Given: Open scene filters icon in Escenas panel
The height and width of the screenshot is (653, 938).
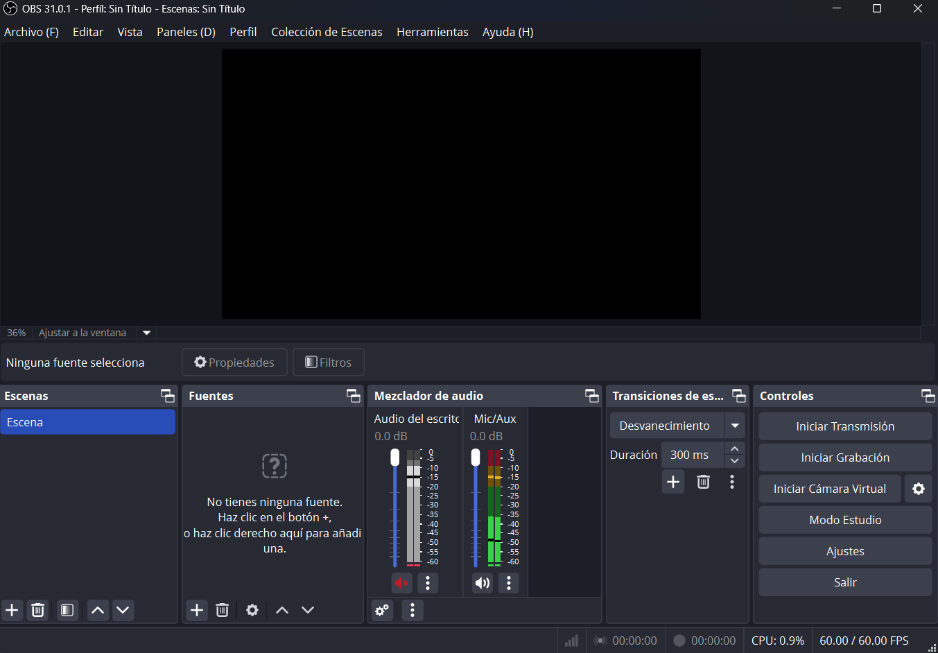Looking at the screenshot, I should click(x=67, y=610).
